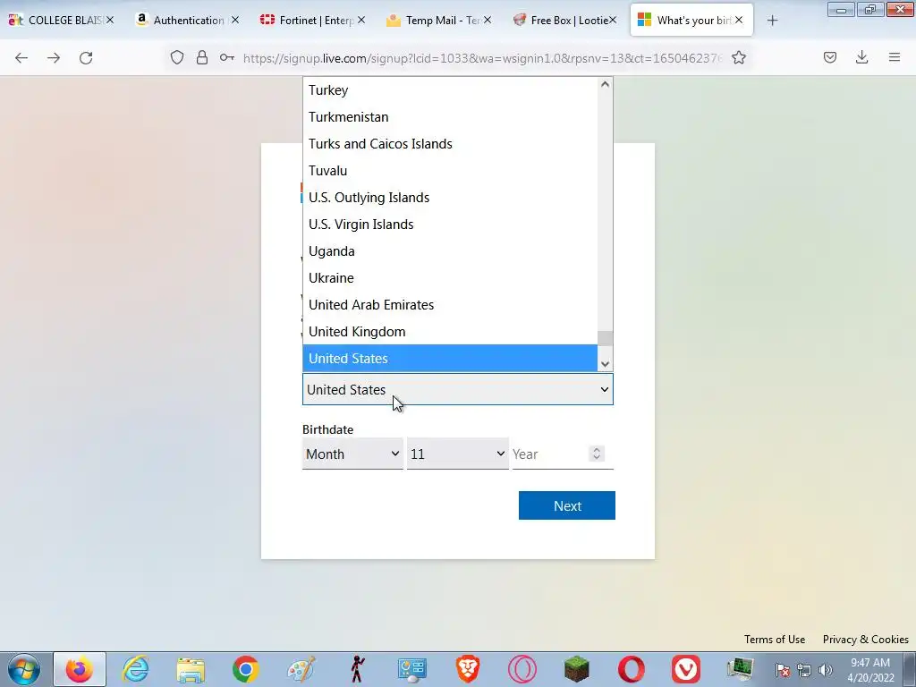
Task: Open the Pocket save icon
Action: pyautogui.click(x=830, y=57)
